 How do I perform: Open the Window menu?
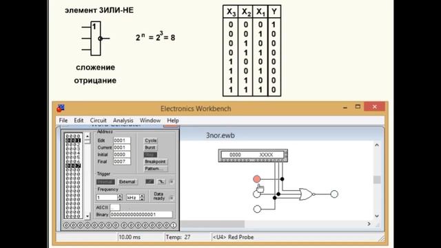(x=150, y=121)
